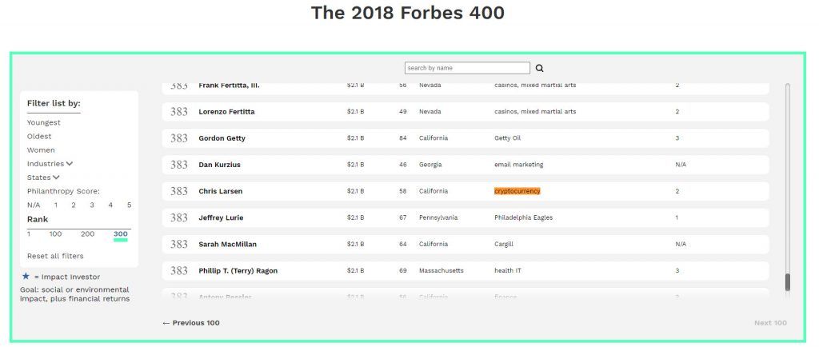
Task: Filter list by Women
Action: pyautogui.click(x=41, y=150)
